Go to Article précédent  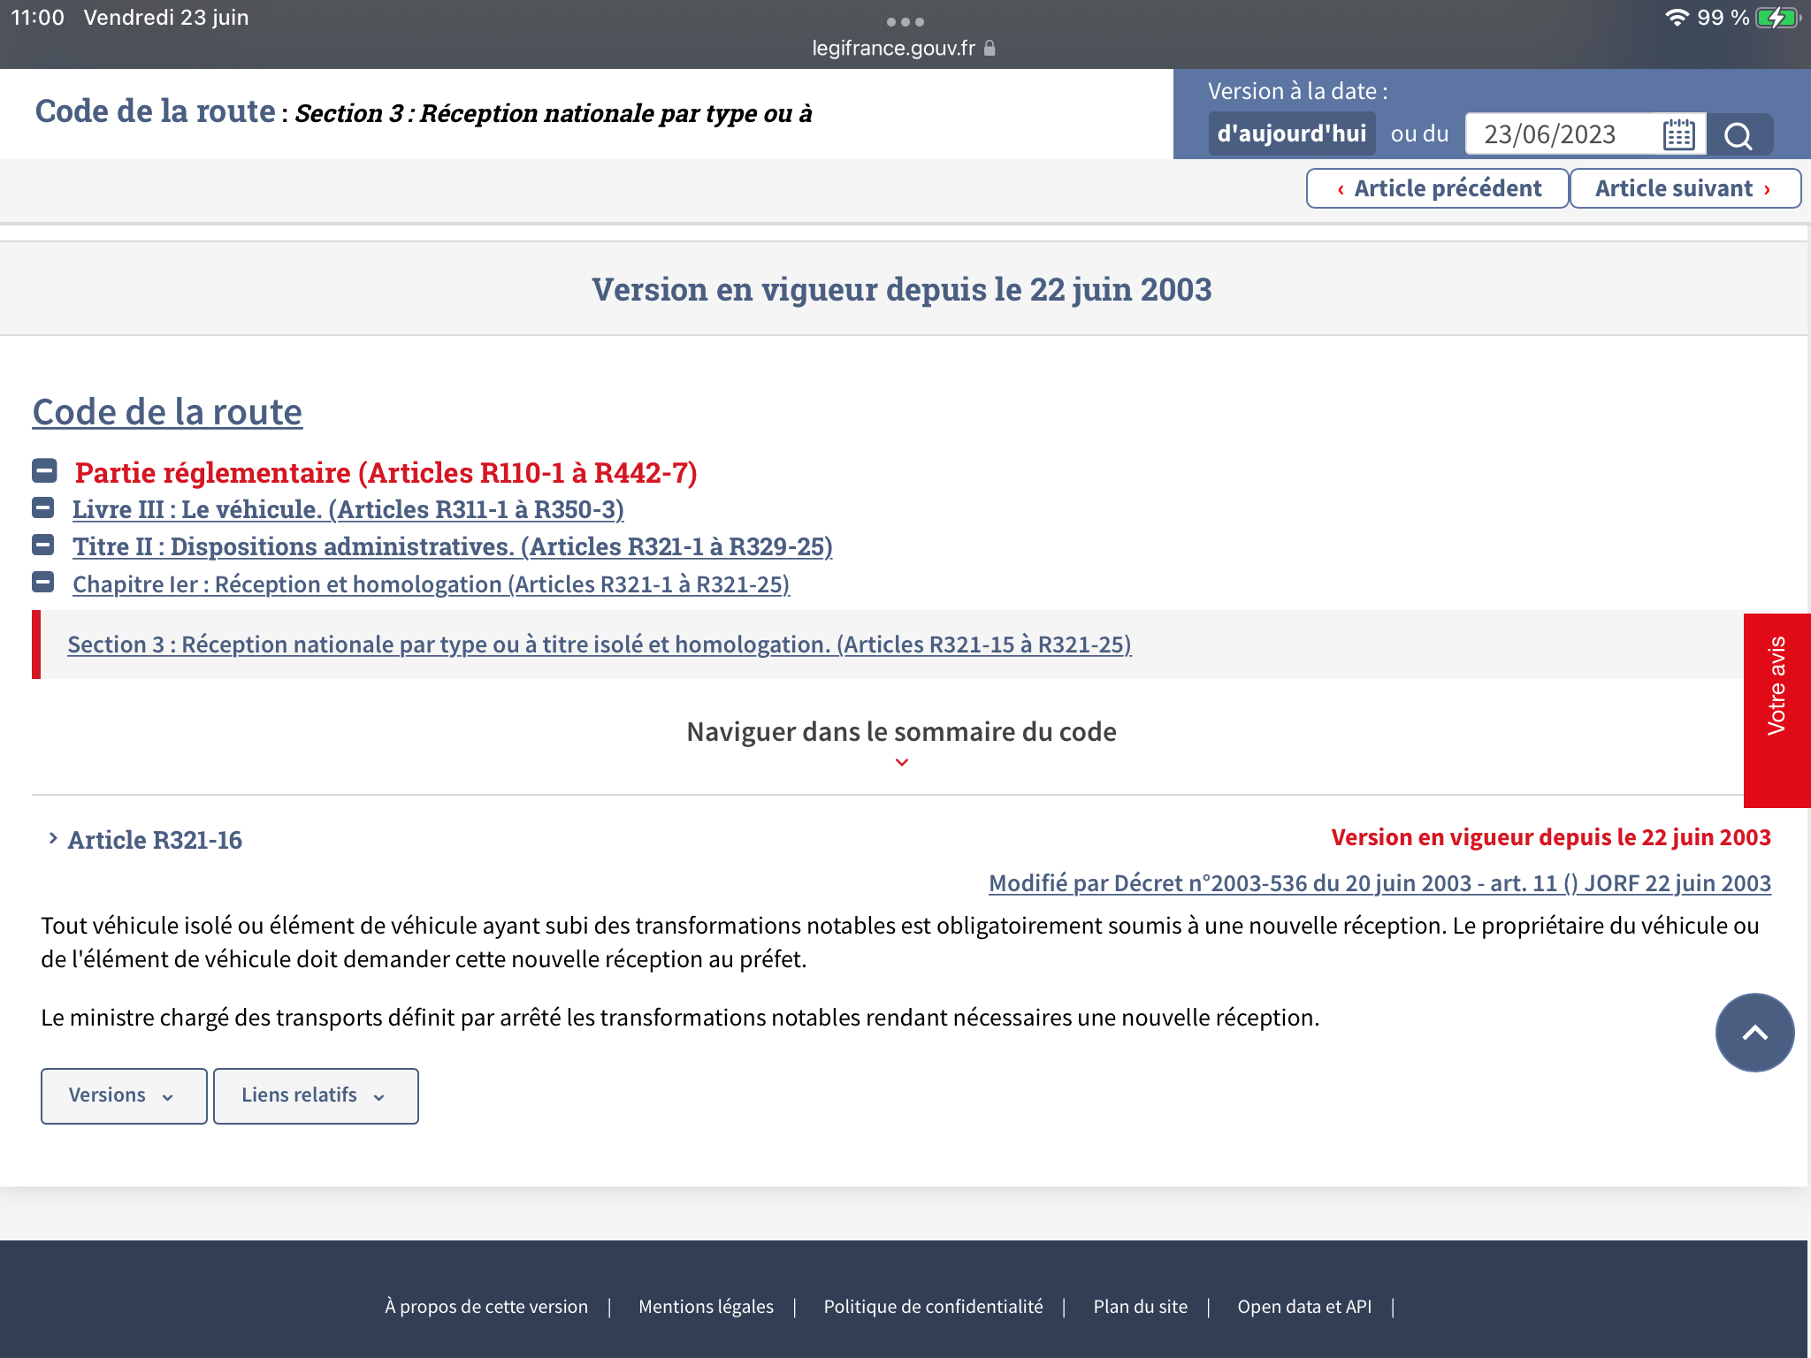click(1437, 188)
